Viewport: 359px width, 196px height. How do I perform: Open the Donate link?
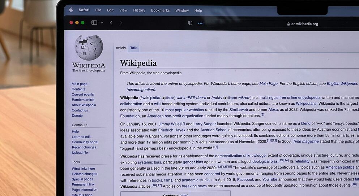(x=77, y=116)
